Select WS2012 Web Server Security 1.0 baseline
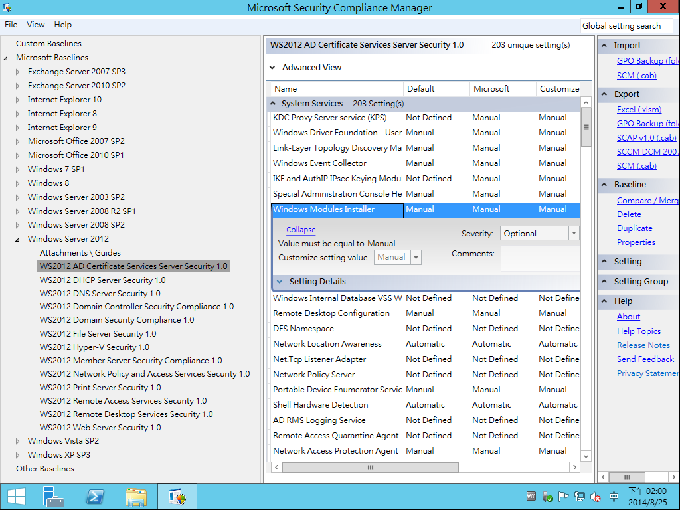The image size is (680, 510). point(100,428)
